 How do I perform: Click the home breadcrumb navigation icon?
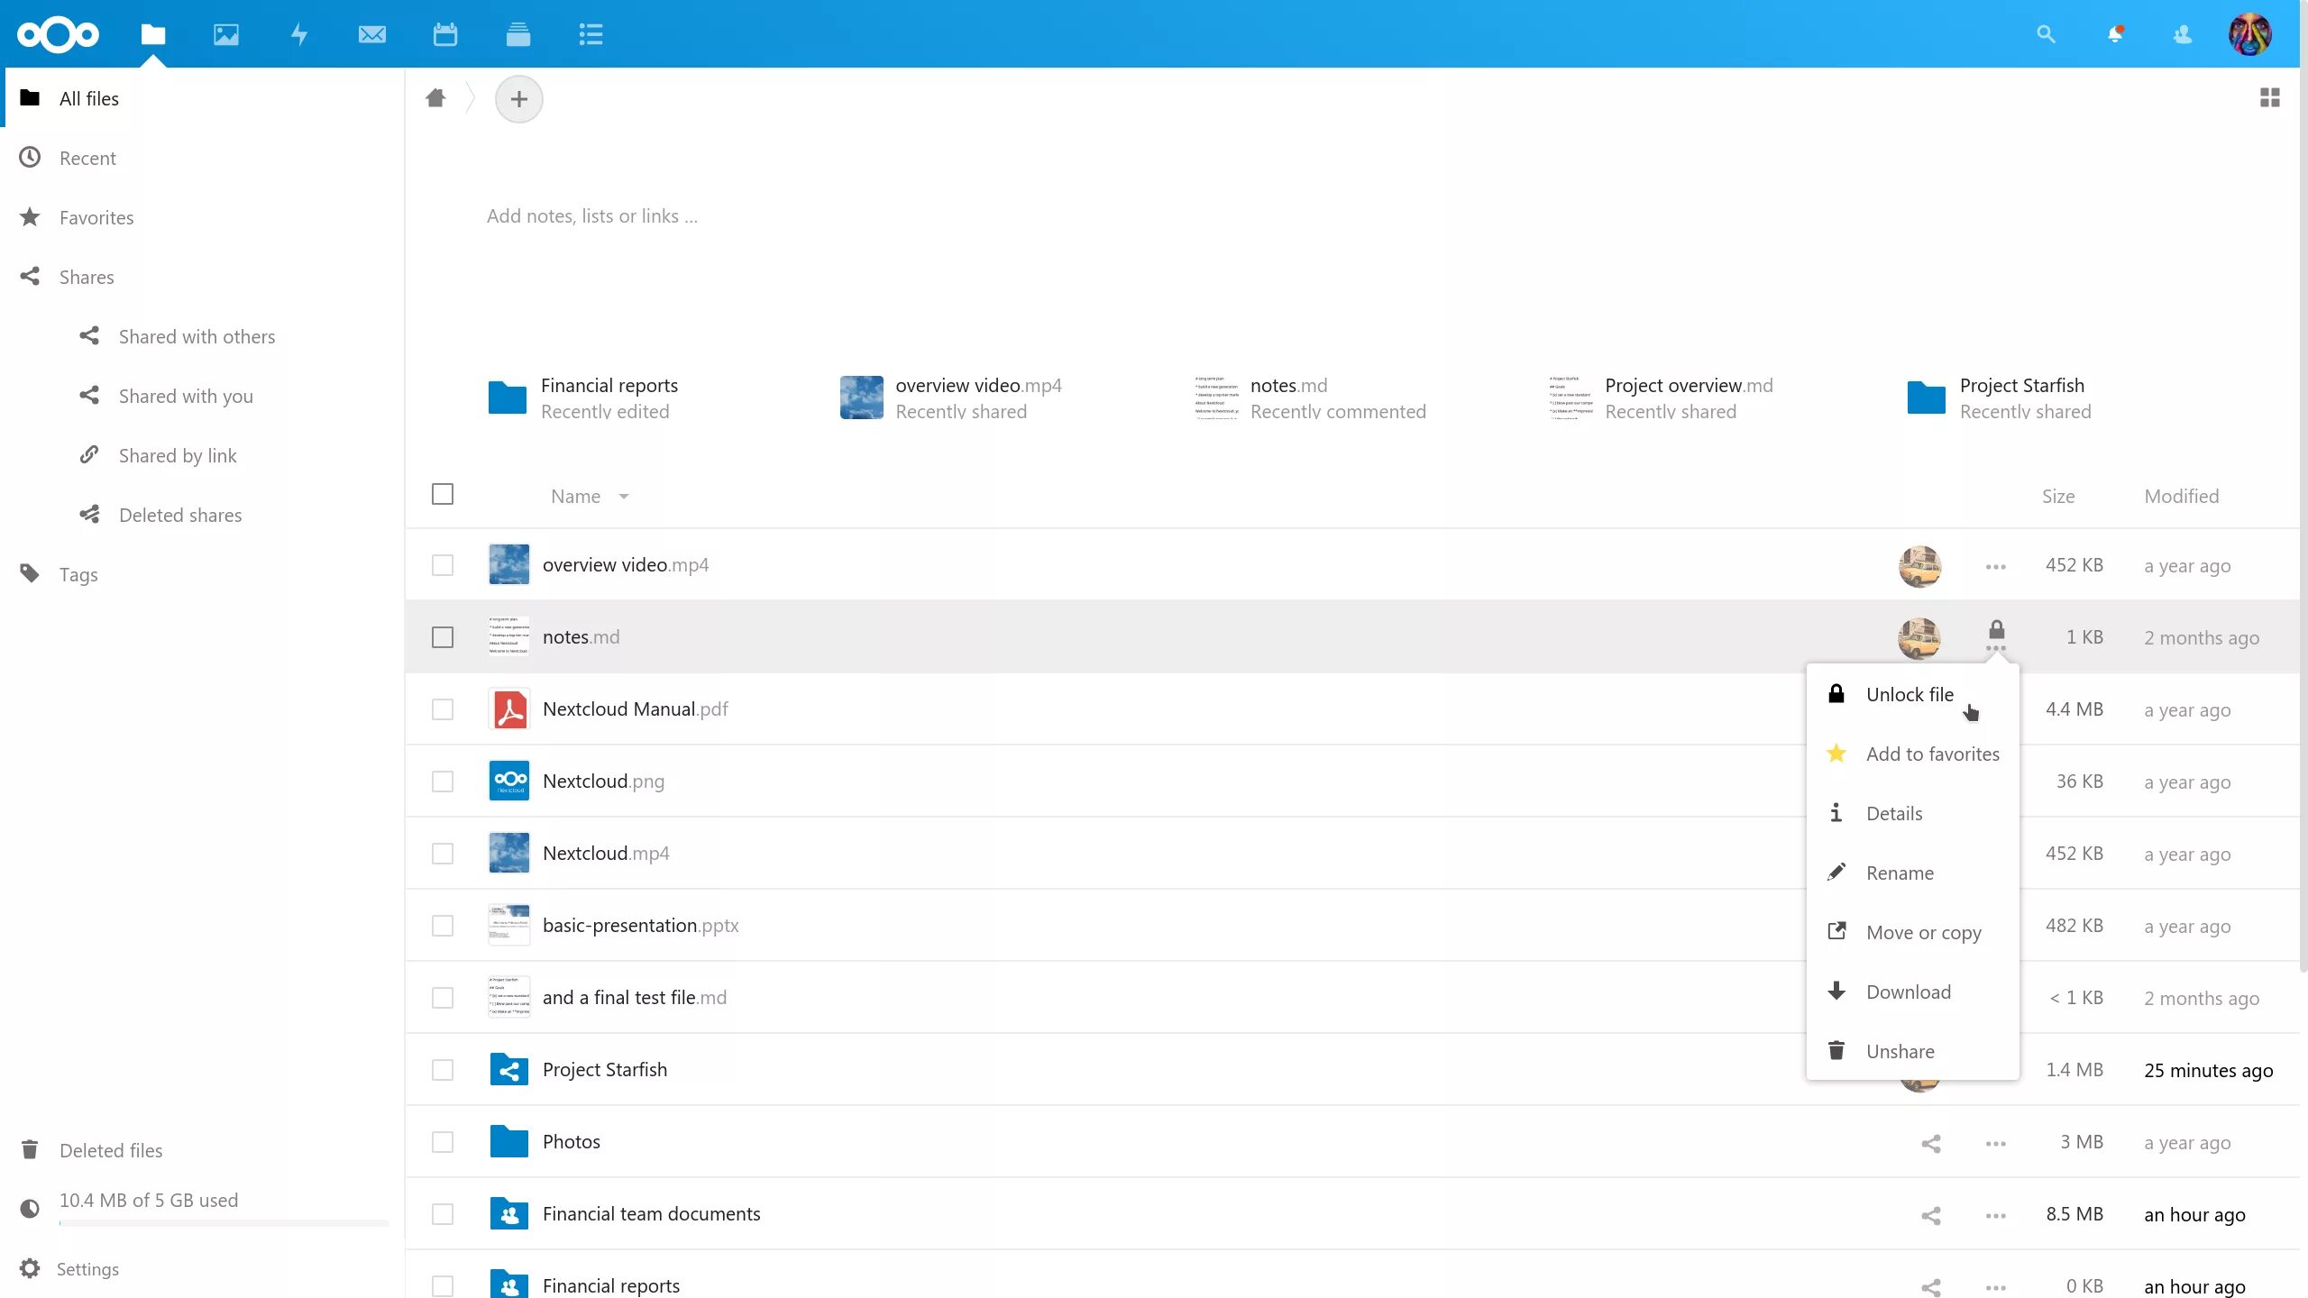point(436,98)
